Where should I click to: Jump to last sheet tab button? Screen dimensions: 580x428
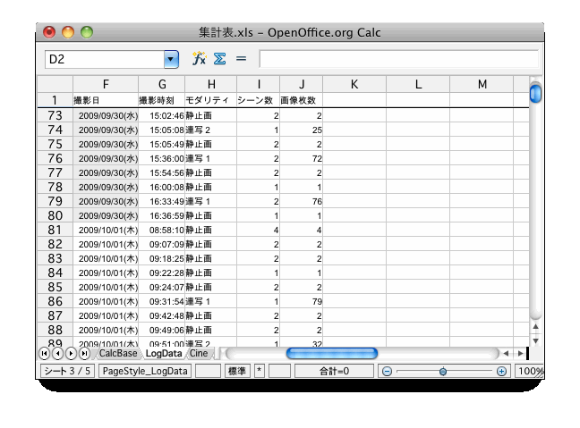click(x=84, y=354)
